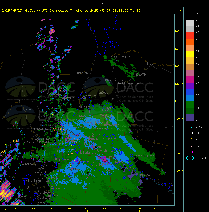Pick the red 65–60 dBZ swatch
The height and width of the screenshot is (212, 209).
tap(190, 36)
